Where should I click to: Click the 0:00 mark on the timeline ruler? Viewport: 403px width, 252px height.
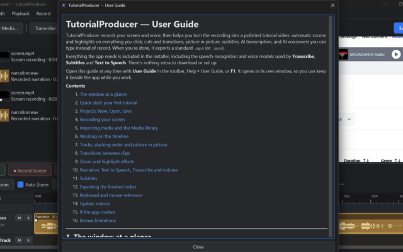38,196
